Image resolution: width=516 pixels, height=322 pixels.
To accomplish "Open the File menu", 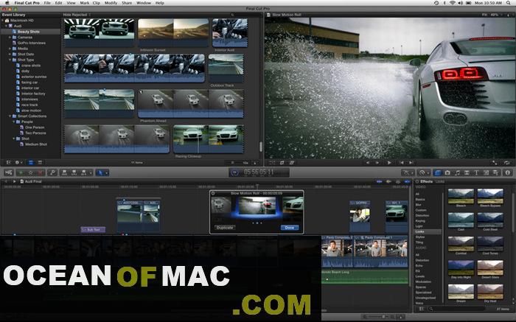I will pos(47,3).
